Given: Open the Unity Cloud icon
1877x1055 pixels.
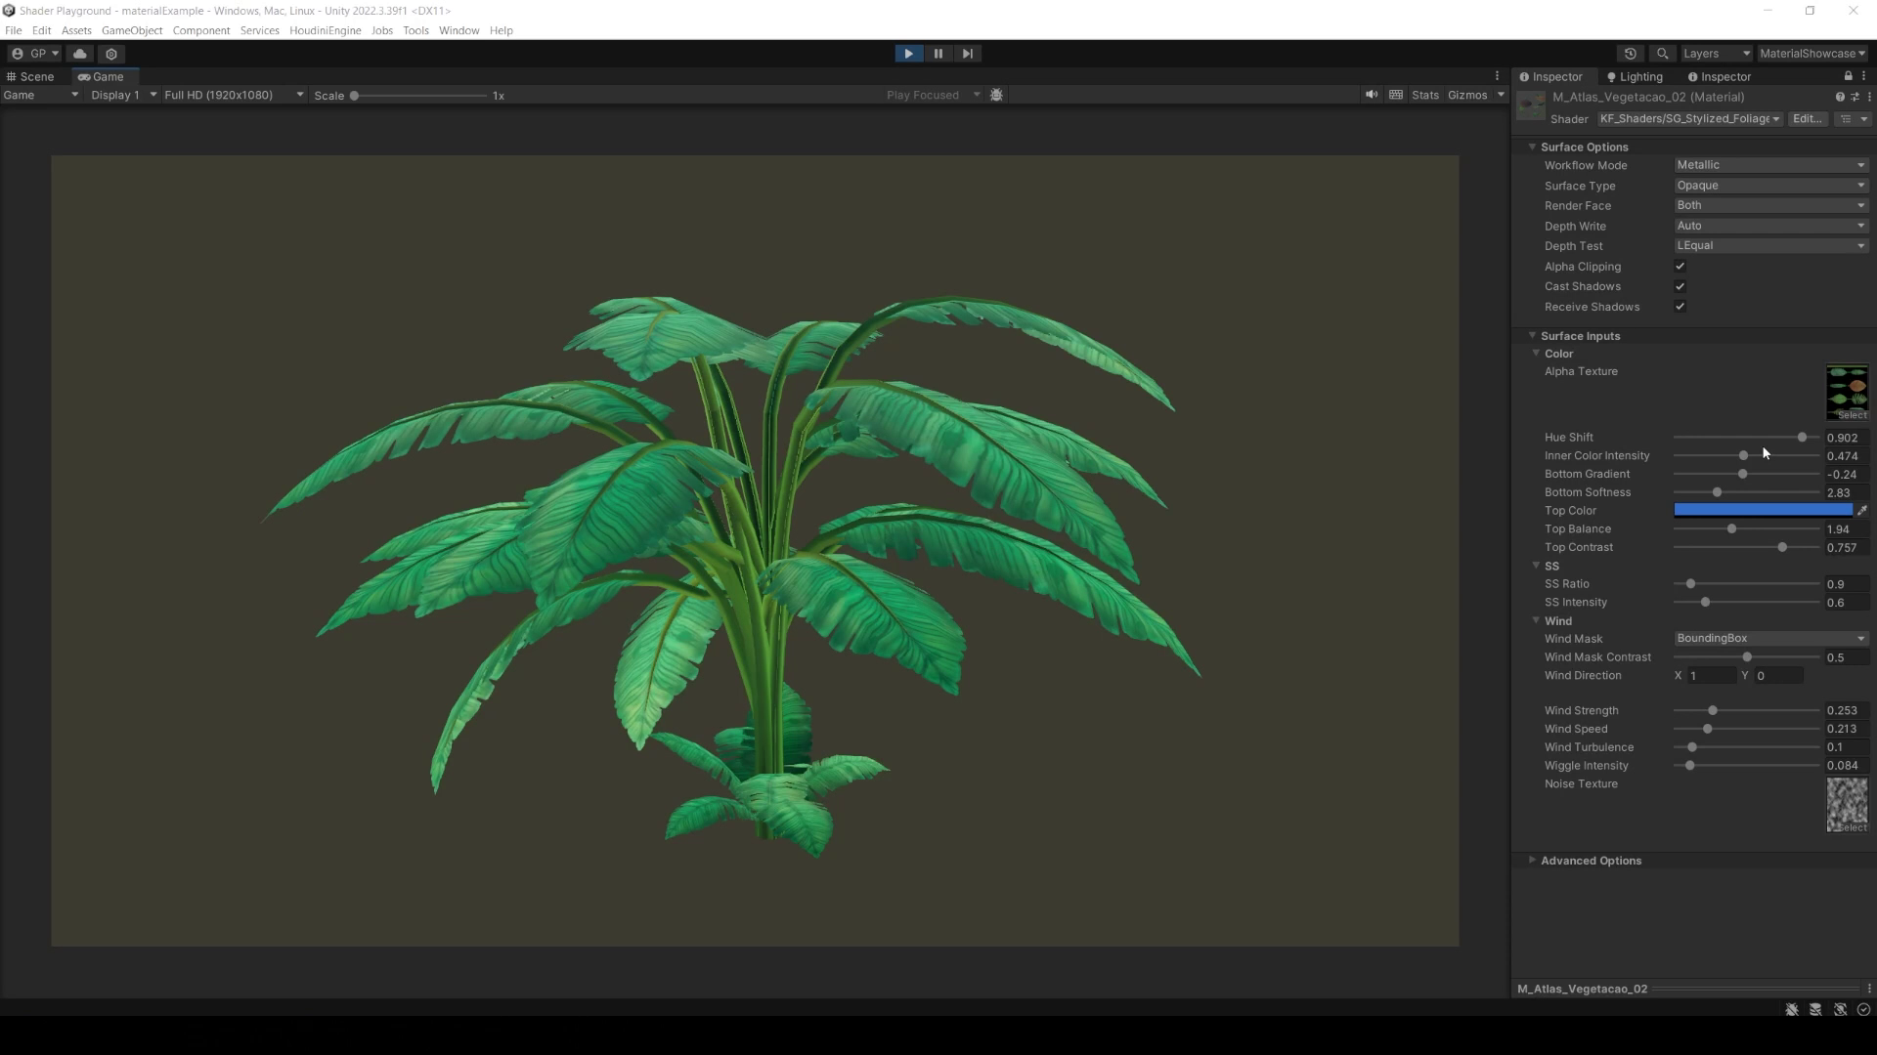Looking at the screenshot, I should (x=80, y=54).
